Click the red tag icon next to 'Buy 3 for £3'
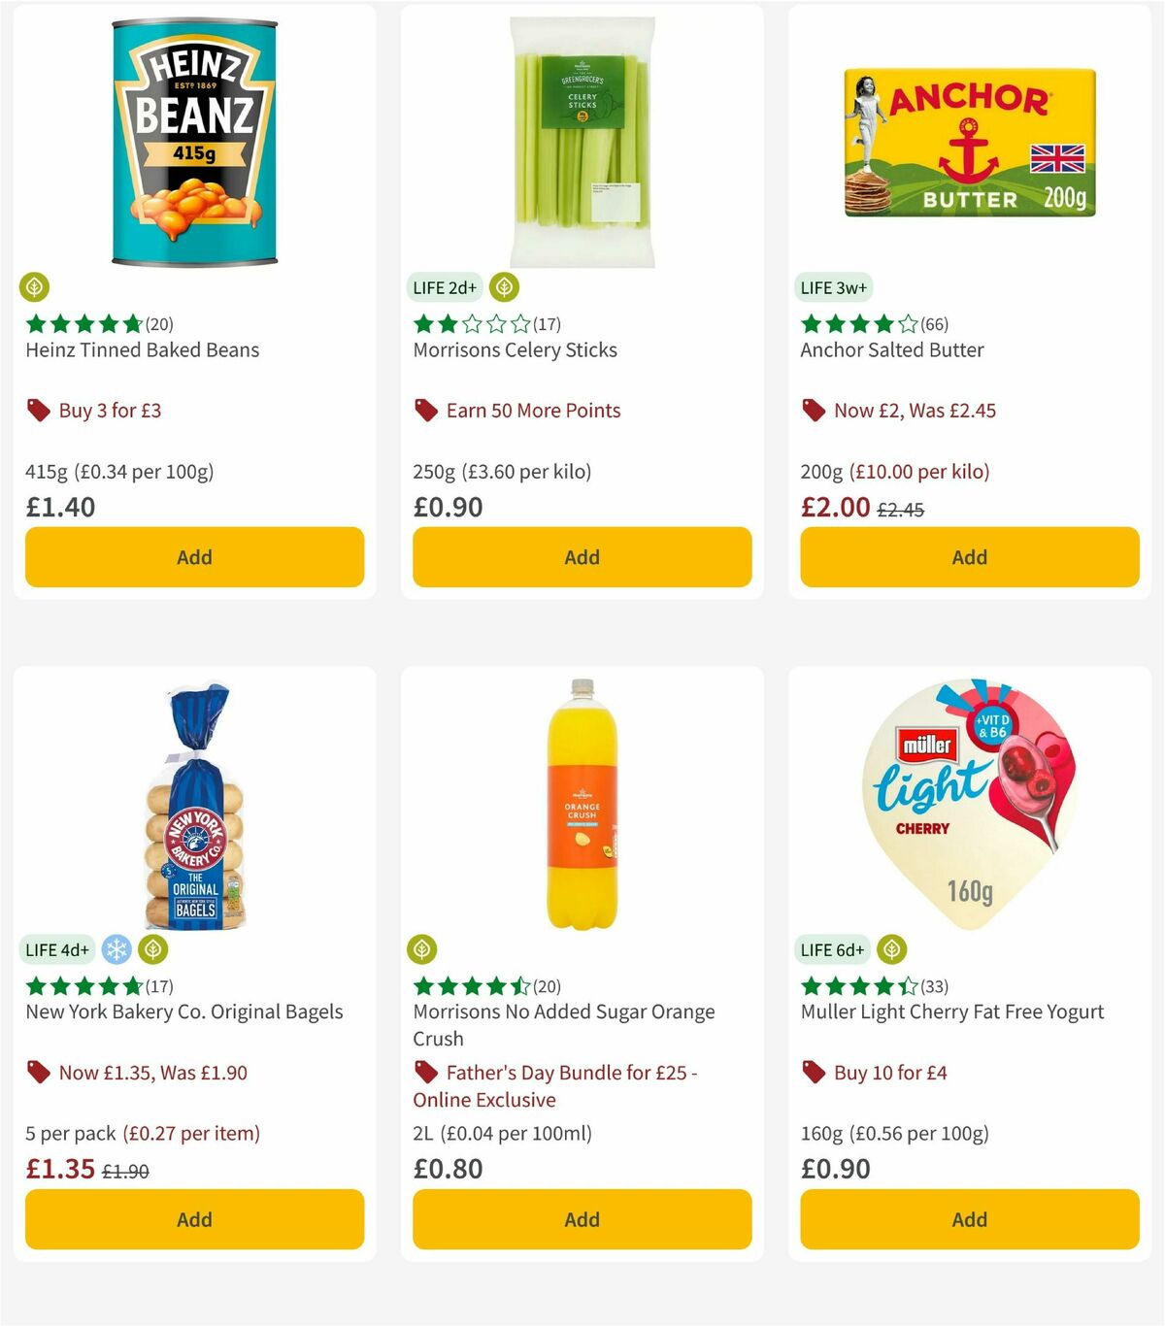The height and width of the screenshot is (1326, 1165). (38, 410)
